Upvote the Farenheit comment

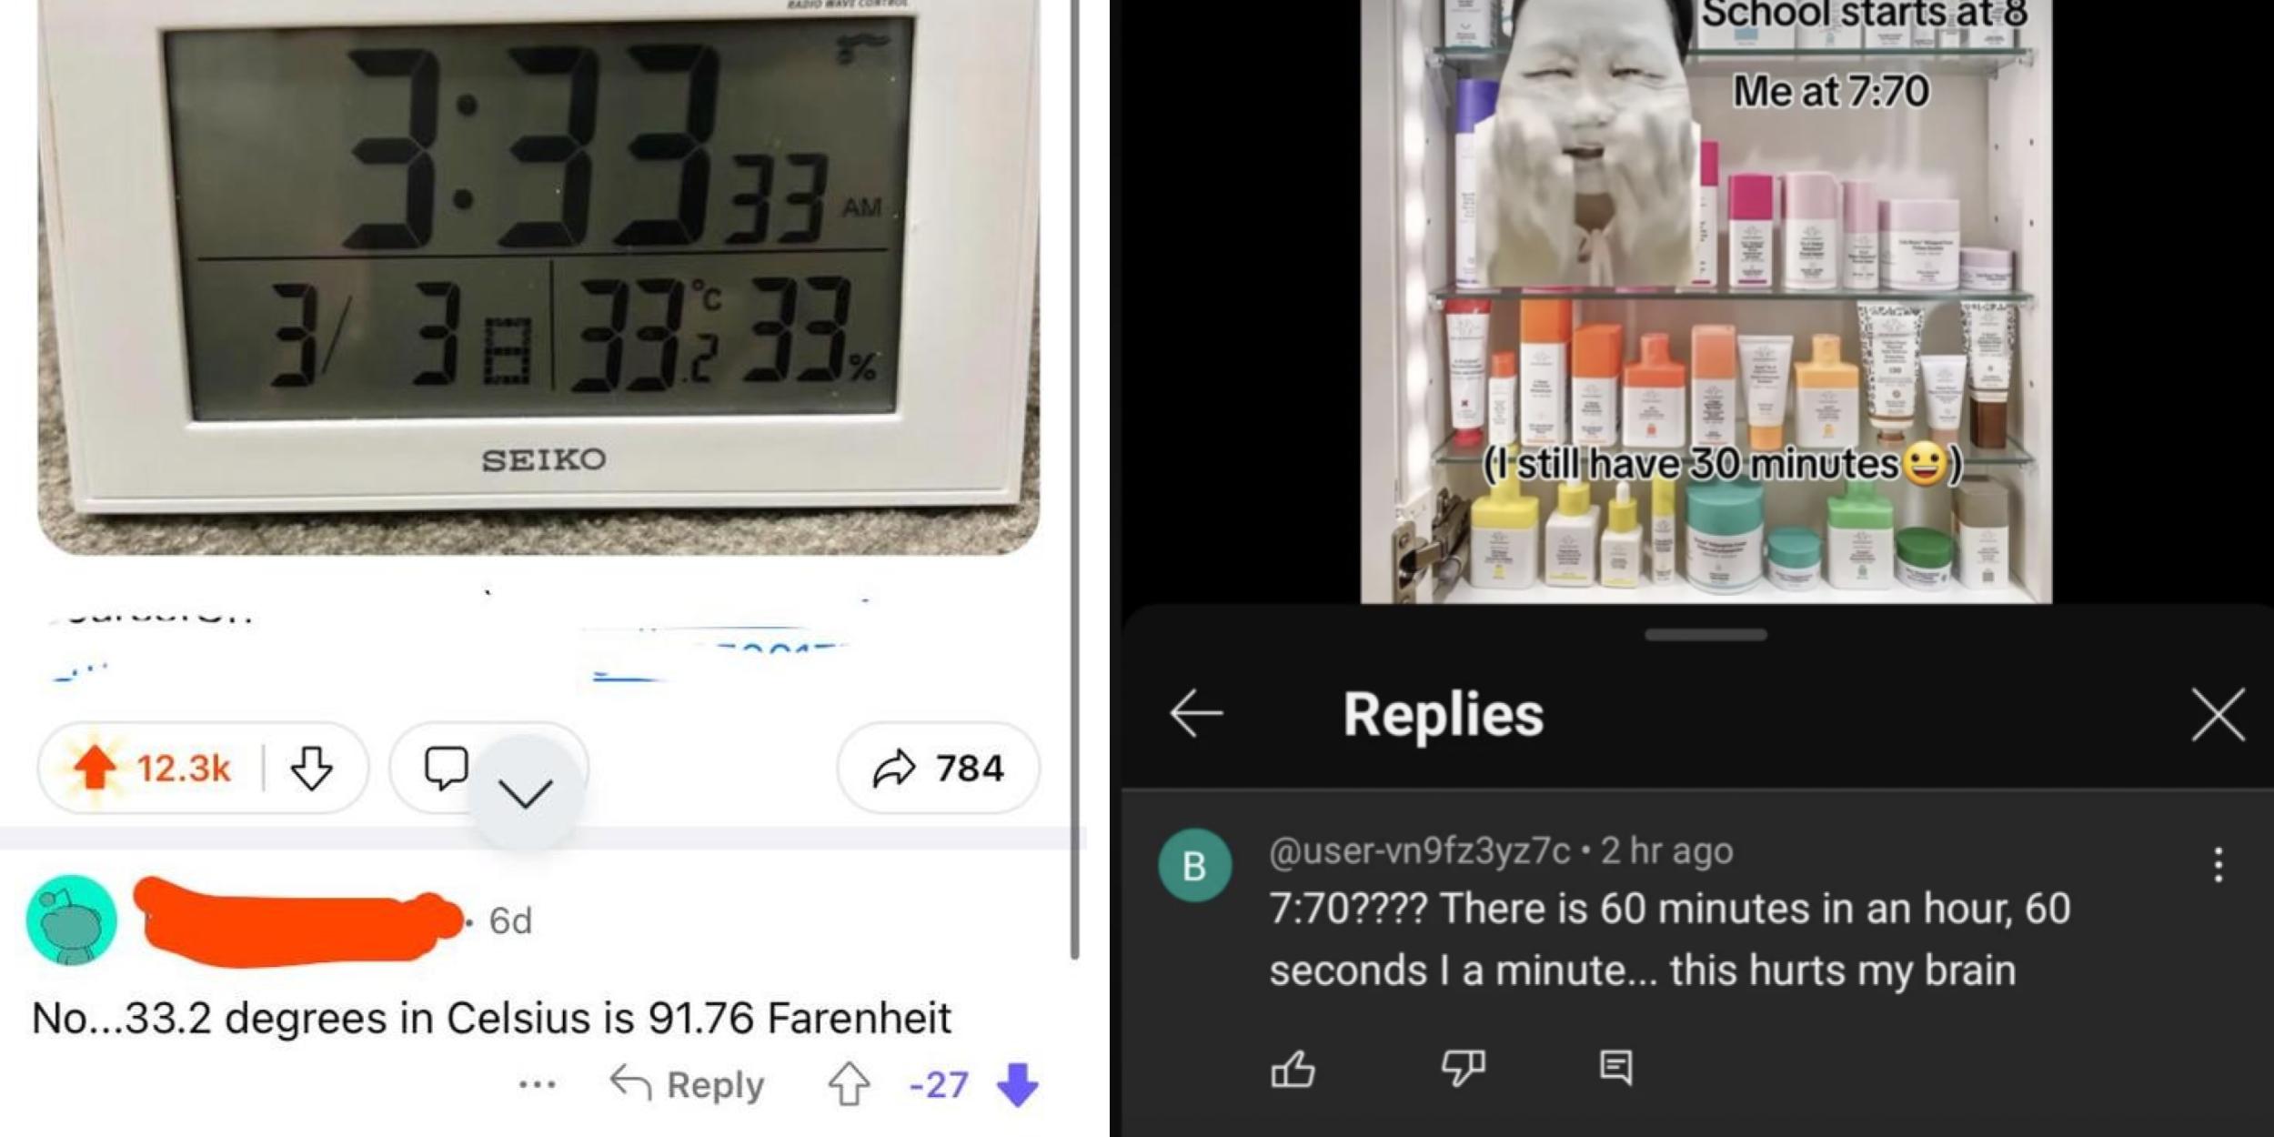(x=849, y=1084)
